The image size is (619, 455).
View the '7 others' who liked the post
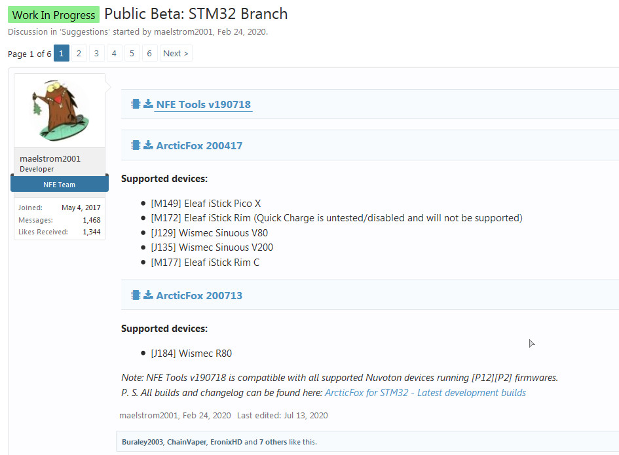(x=273, y=442)
